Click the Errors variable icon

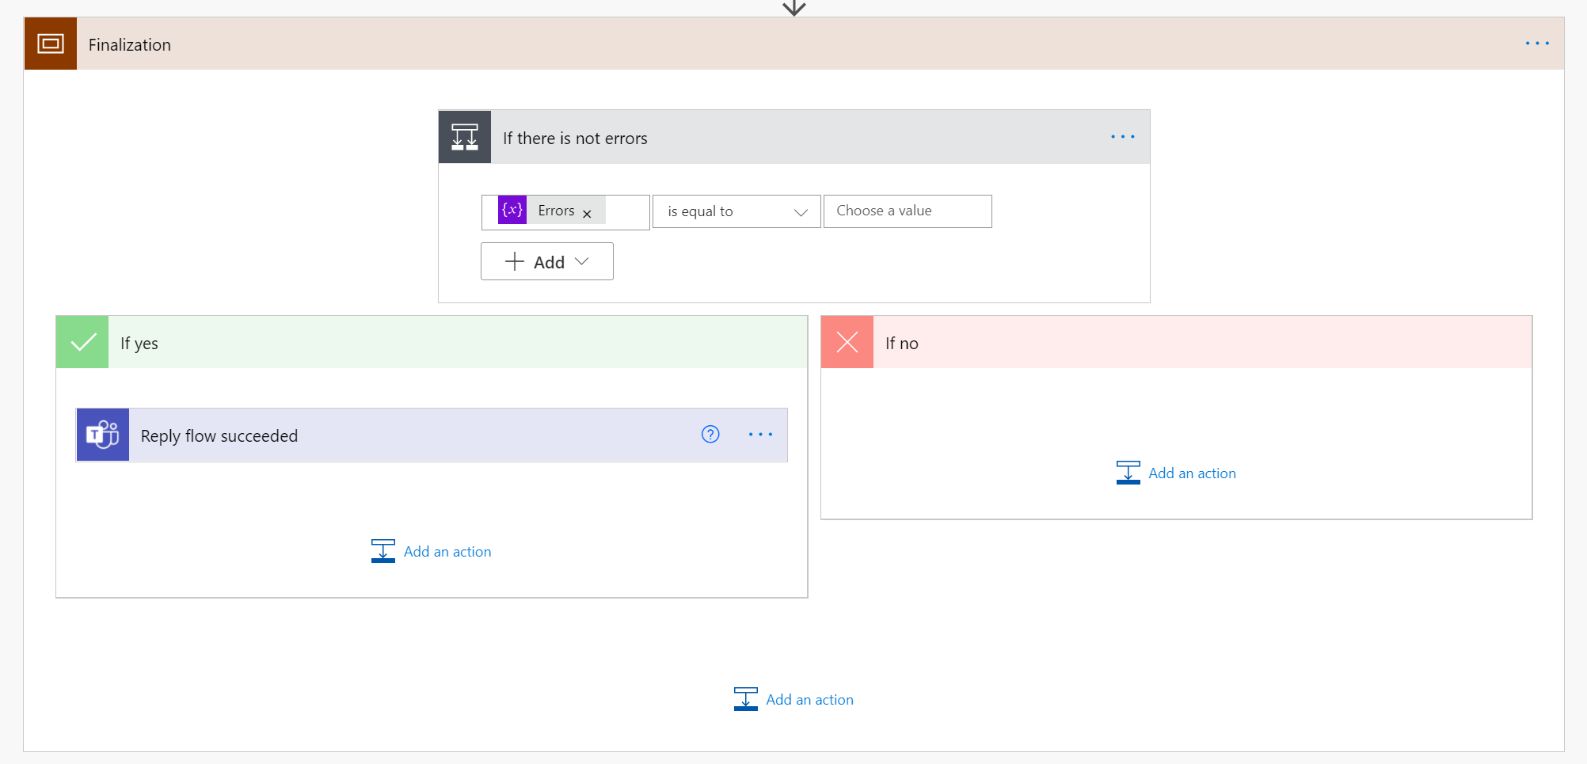(512, 210)
